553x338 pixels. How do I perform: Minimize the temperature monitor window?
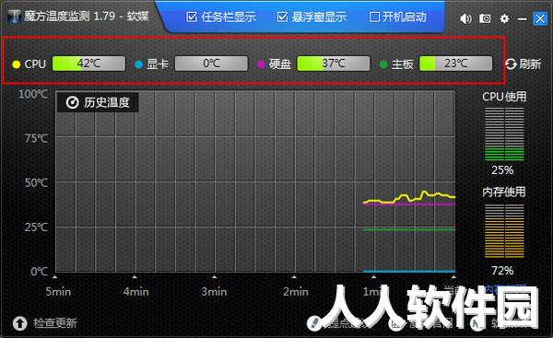tap(523, 18)
